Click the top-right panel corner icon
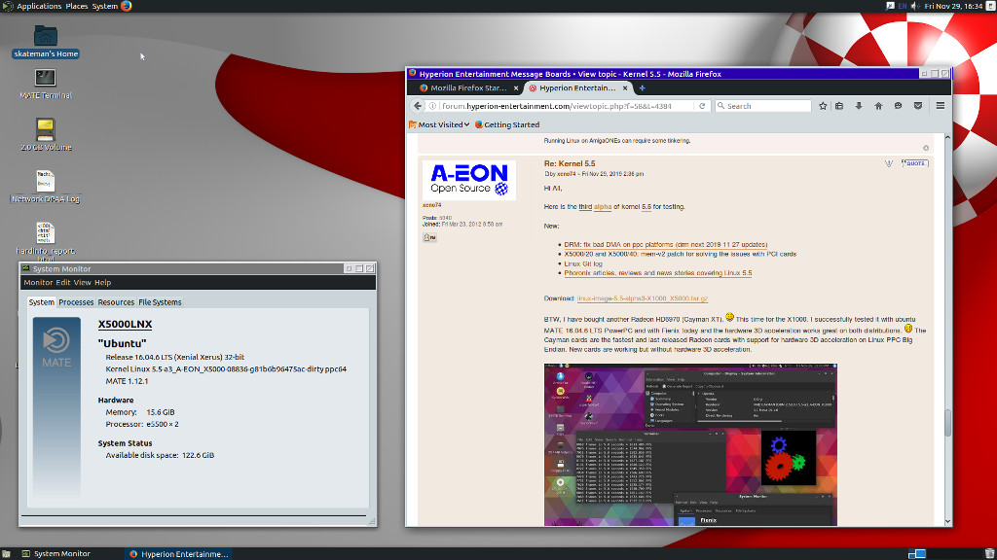 [990, 6]
